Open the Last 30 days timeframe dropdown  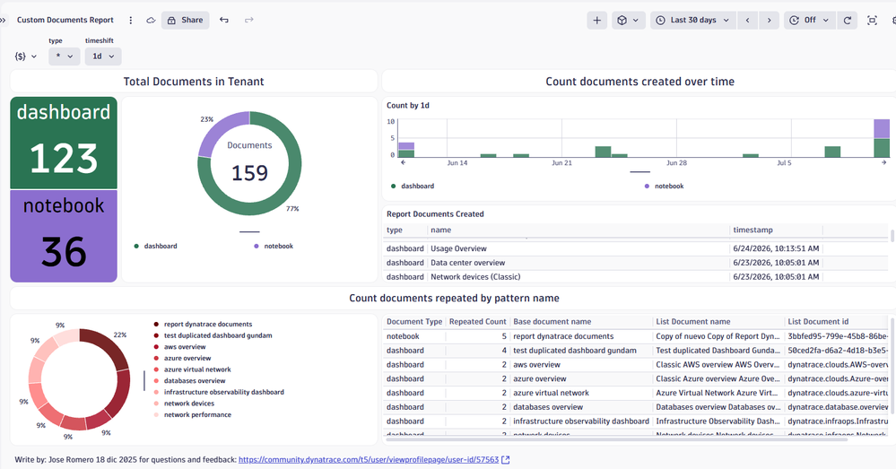point(693,20)
